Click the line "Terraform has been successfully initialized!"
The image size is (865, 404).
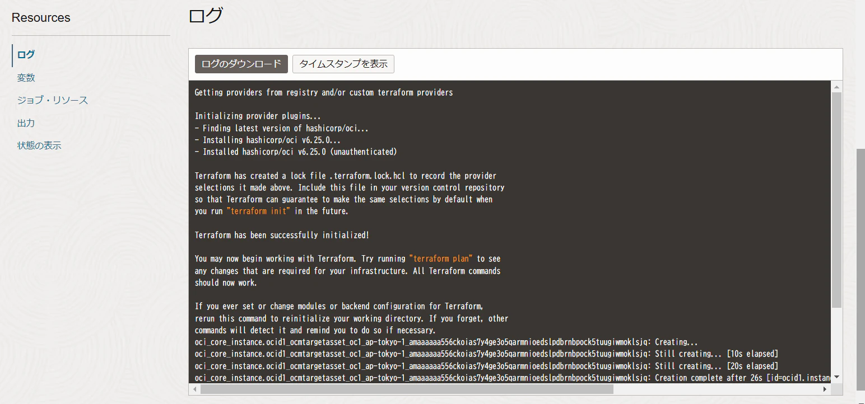point(282,236)
